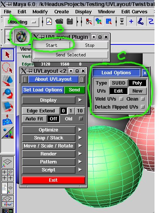Select New UVs option
The image size is (161, 213).
(x=137, y=91)
